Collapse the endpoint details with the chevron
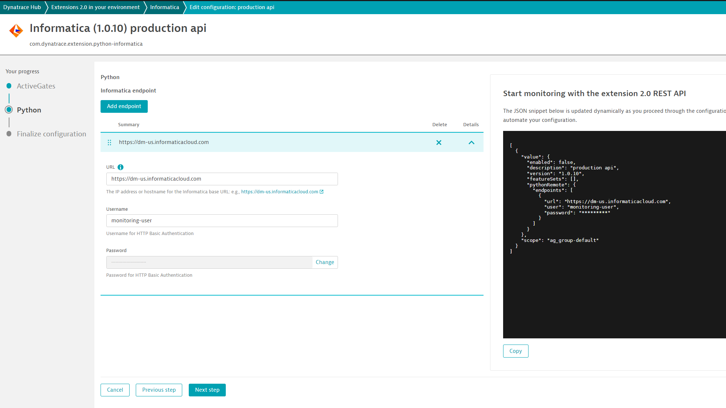The width and height of the screenshot is (726, 408). pos(471,142)
